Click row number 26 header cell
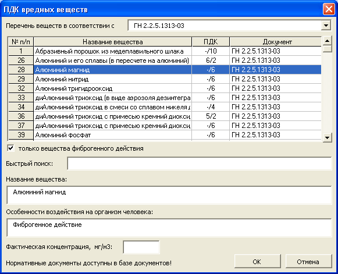Image resolution: width=338 pixels, height=274 pixels. 21,61
